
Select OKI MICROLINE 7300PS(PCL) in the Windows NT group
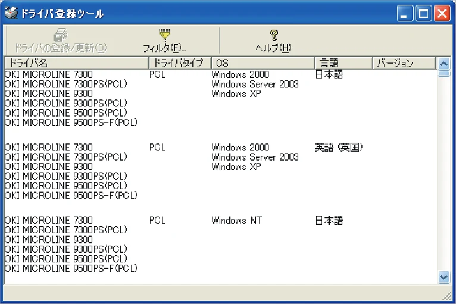[x=66, y=230]
